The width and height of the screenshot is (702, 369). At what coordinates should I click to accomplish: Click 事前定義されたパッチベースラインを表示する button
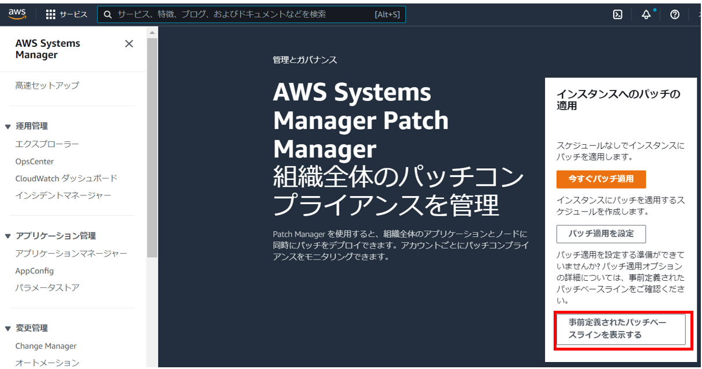pos(621,329)
